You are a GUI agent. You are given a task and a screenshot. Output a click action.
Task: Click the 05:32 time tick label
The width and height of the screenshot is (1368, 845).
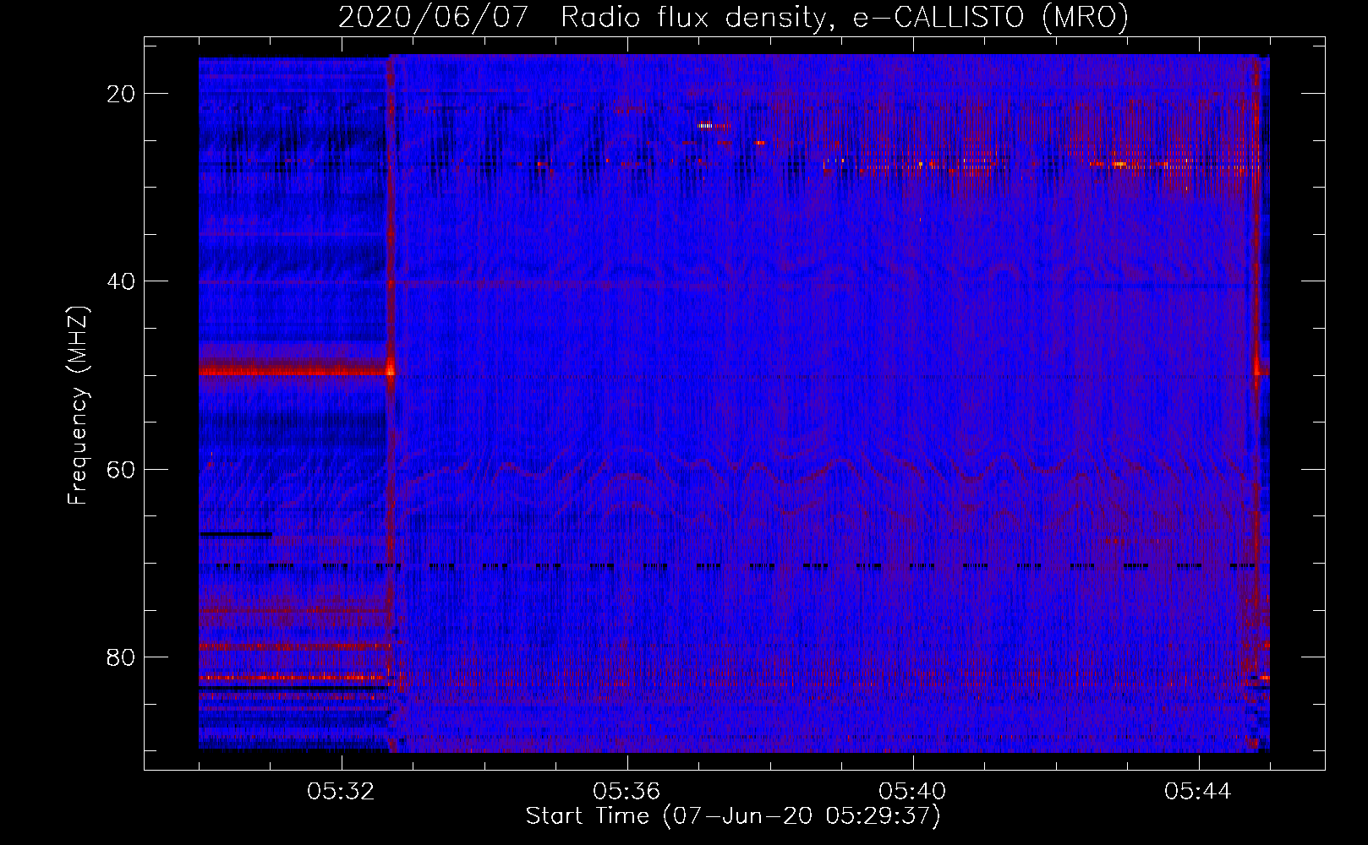tap(341, 792)
